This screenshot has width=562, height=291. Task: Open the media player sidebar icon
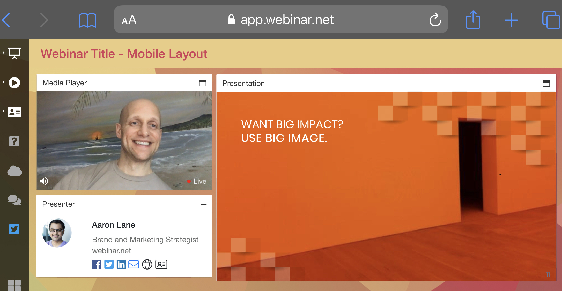[14, 83]
